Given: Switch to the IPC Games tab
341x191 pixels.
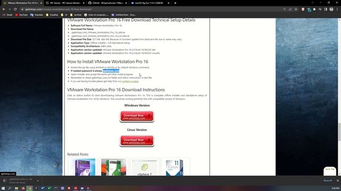Looking at the screenshot, I should coord(65,3).
